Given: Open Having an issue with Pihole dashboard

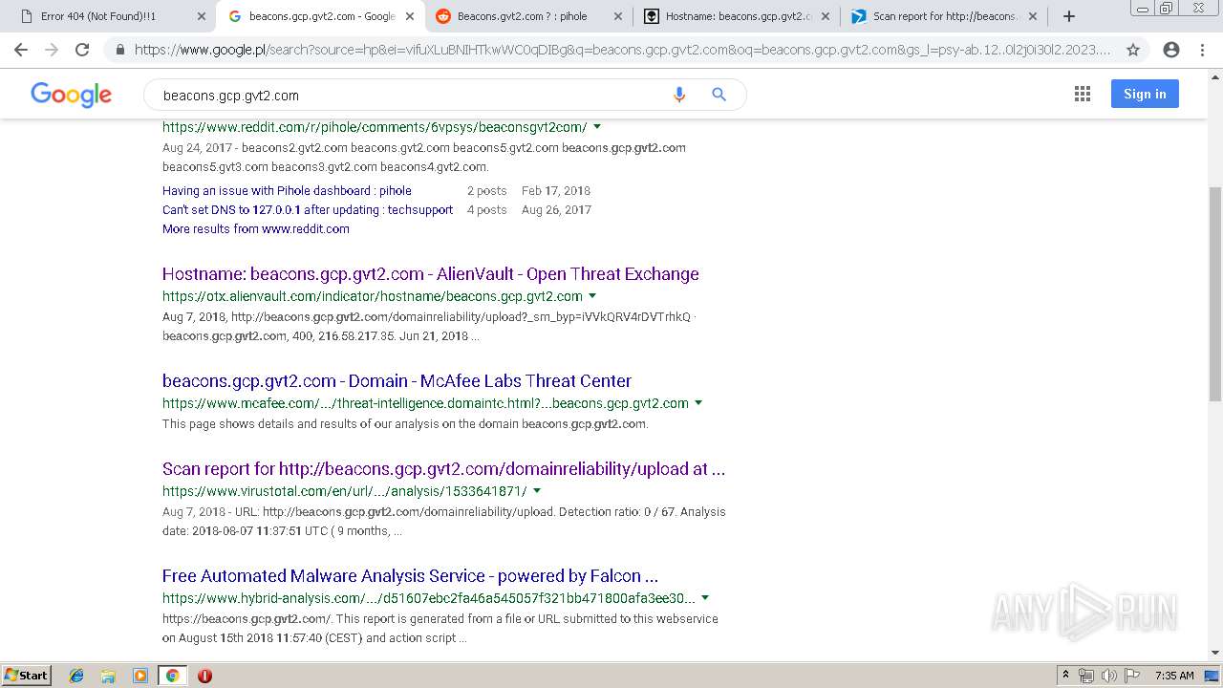Looking at the screenshot, I should [x=287, y=191].
